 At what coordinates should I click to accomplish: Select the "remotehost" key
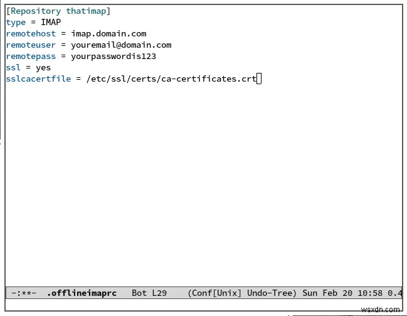tap(31, 34)
